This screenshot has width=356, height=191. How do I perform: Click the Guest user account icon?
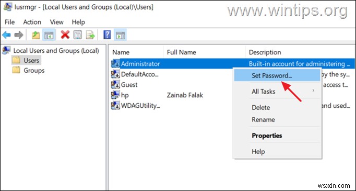click(115, 85)
